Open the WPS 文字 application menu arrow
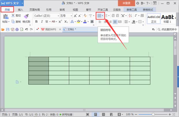The height and width of the screenshot is (117, 179). pyautogui.click(x=22, y=3)
